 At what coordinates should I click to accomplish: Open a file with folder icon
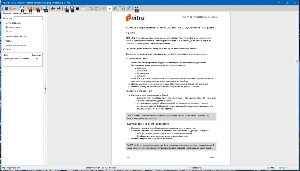pos(37,8)
